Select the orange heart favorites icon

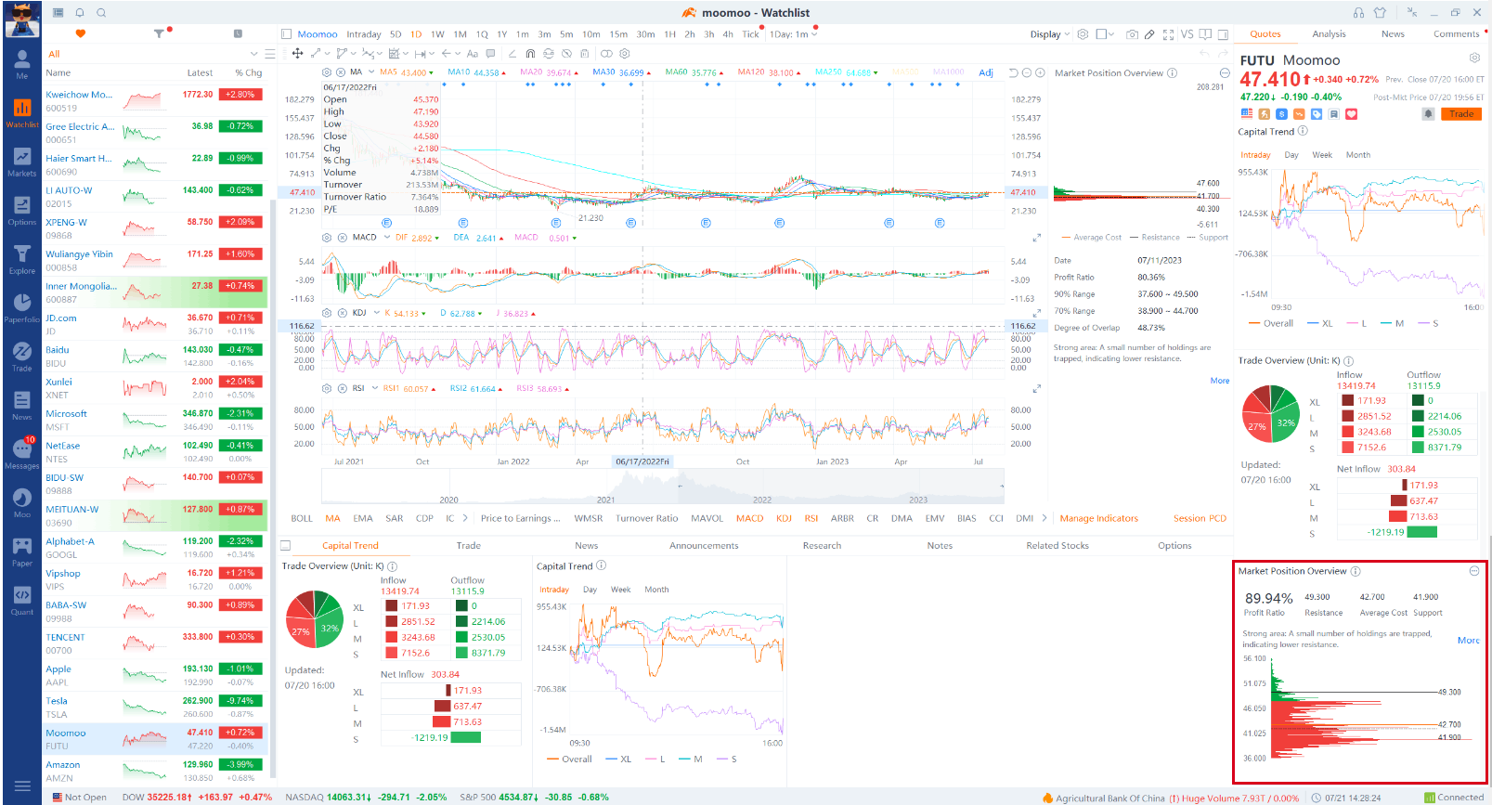coord(80,33)
